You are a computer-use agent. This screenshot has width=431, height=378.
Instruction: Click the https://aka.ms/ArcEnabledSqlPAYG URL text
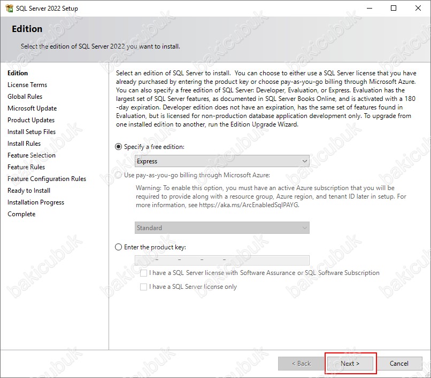click(249, 205)
